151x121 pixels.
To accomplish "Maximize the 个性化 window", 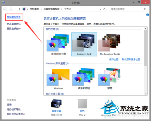I will (x=139, y=2).
